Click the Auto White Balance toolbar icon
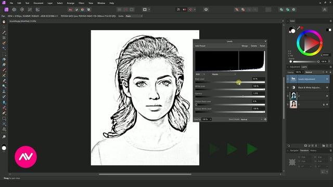 (x=89, y=9)
